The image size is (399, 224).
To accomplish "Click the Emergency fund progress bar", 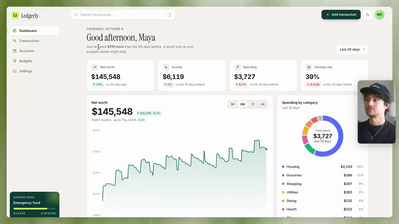I will tap(35, 209).
